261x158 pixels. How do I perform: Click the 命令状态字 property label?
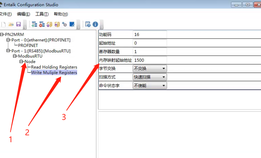[109, 85]
